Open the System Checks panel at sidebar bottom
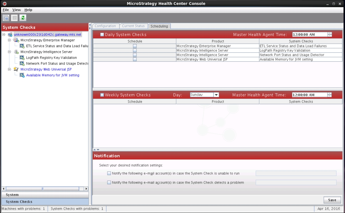 click(45, 202)
